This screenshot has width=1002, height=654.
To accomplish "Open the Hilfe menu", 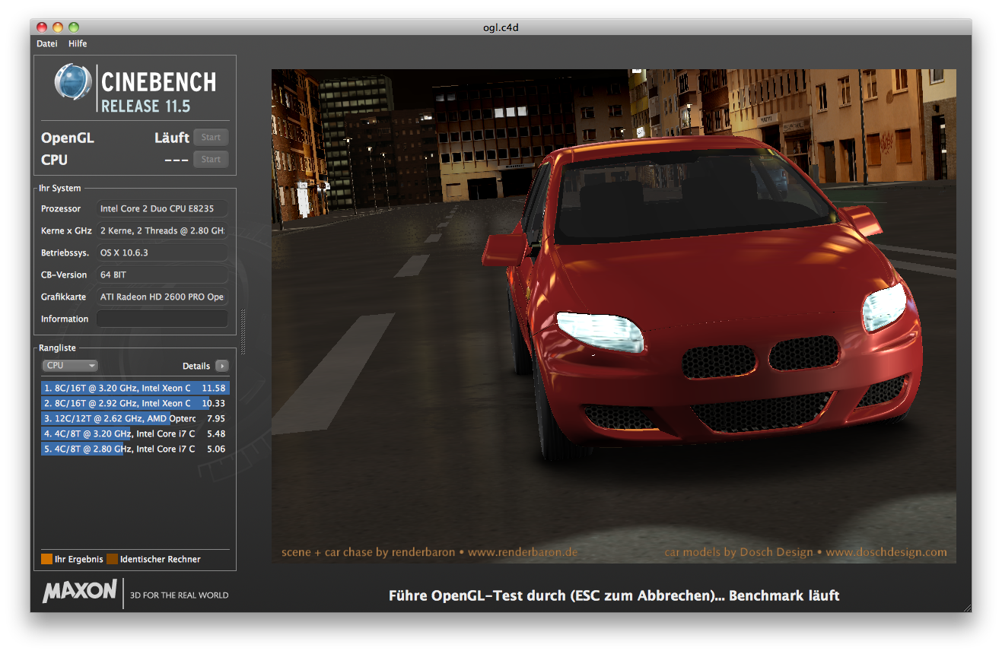I will (78, 43).
